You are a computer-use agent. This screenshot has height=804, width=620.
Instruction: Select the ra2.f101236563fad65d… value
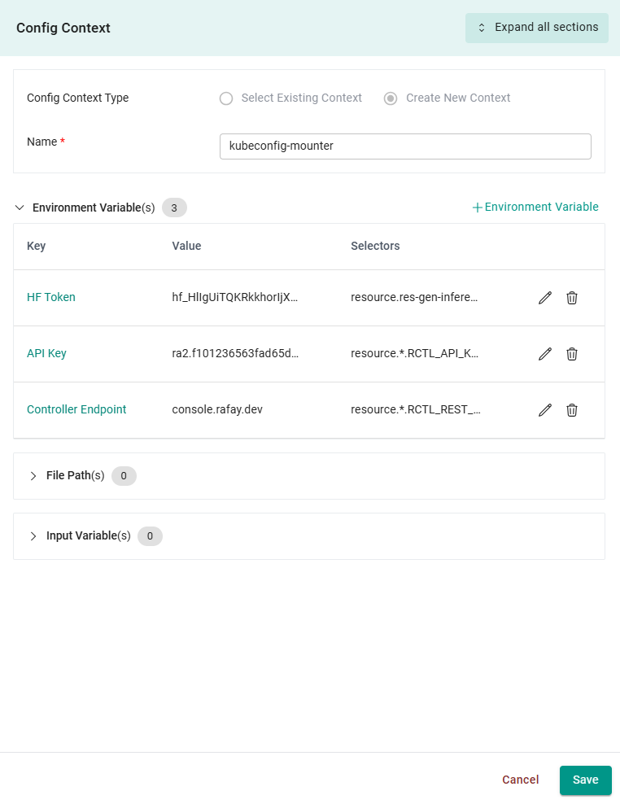click(x=235, y=353)
